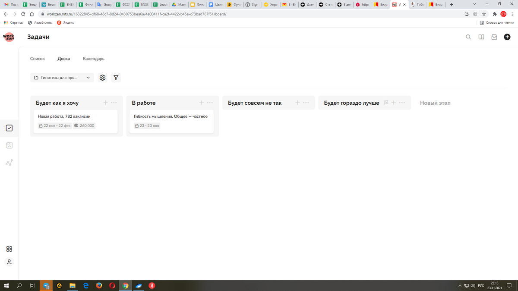518x291 pixels.
Task: Open the book/knowledge icon in header
Action: click(x=481, y=37)
